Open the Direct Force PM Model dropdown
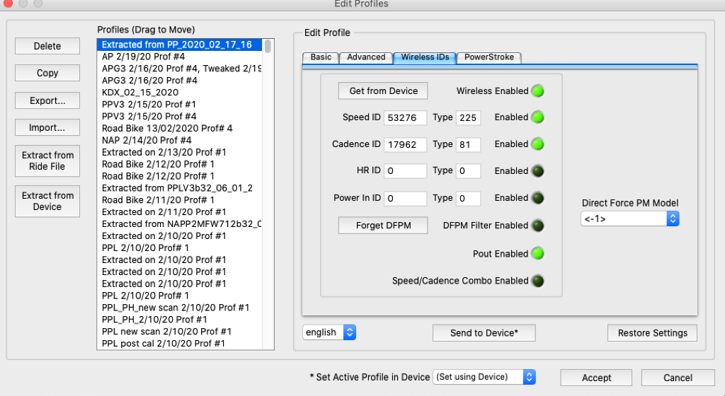 coord(629,219)
